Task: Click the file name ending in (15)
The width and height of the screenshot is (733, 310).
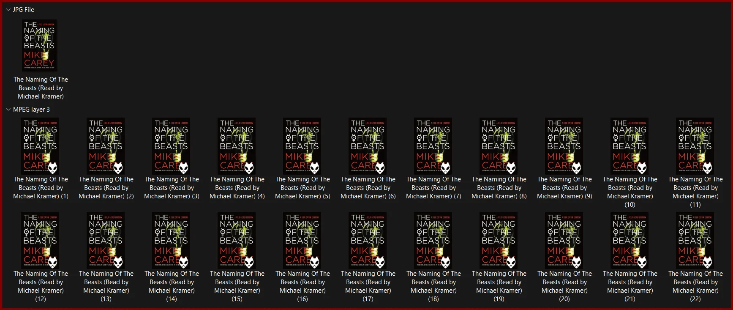Action: [x=237, y=286]
